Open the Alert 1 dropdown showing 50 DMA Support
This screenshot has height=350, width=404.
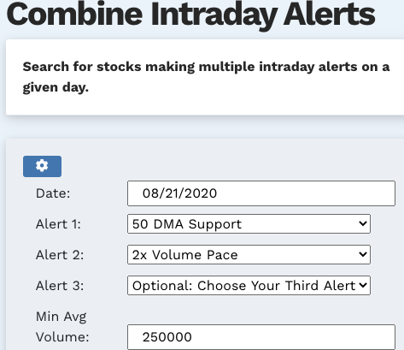[249, 224]
